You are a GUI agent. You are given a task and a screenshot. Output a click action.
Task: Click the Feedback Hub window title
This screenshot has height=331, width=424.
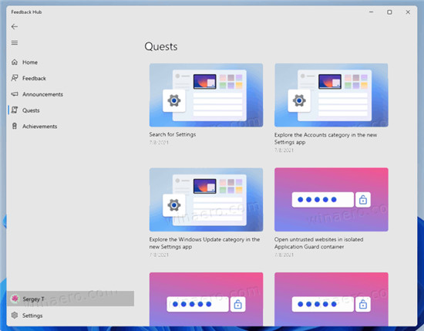pyautogui.click(x=26, y=12)
